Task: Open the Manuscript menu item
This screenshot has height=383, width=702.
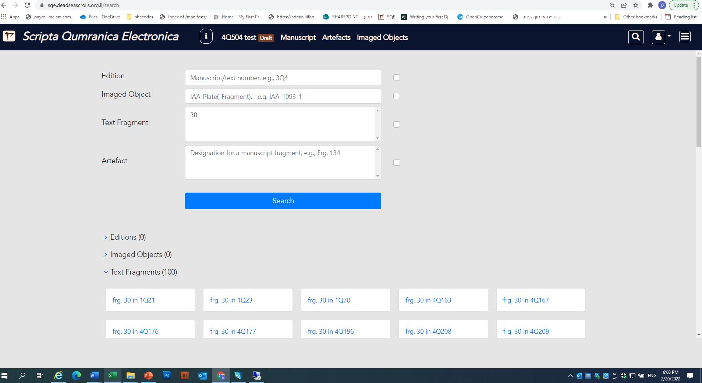Action: click(x=297, y=37)
